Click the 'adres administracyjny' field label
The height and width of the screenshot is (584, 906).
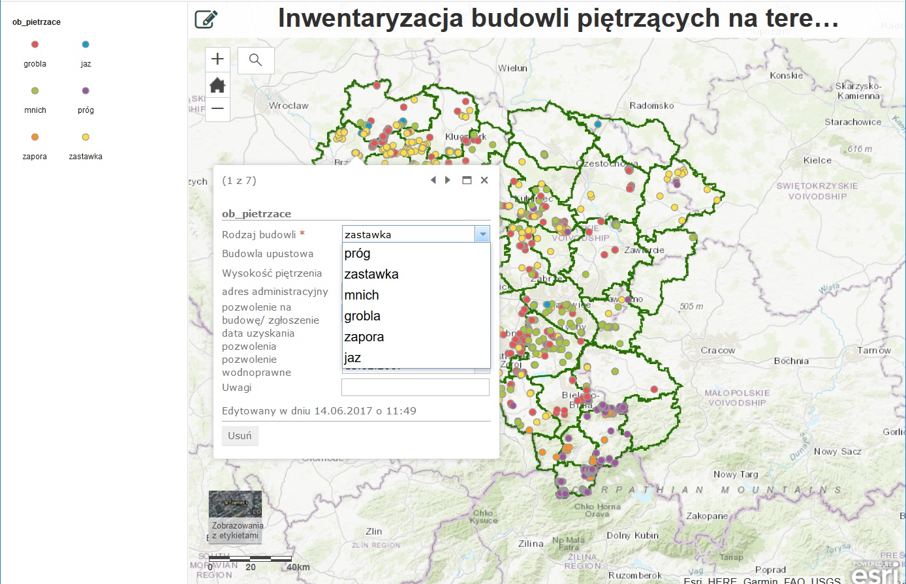[x=275, y=292]
